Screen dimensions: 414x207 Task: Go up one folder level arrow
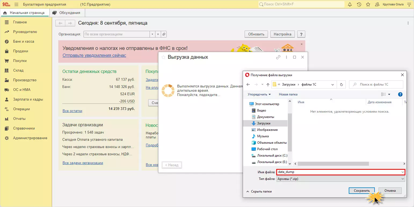click(268, 84)
